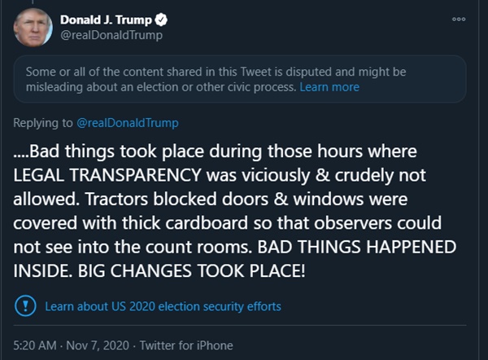Image resolution: width=488 pixels, height=360 pixels.
Task: Click Learn more in the disputed notice
Action: (x=329, y=86)
